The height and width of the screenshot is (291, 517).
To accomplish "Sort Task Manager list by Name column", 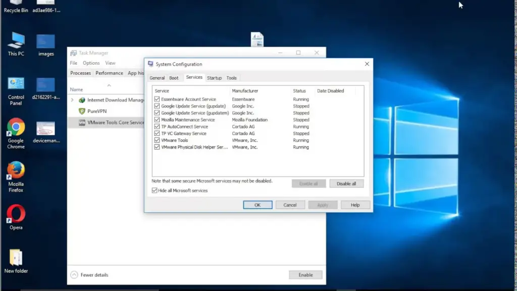I will pos(76,89).
